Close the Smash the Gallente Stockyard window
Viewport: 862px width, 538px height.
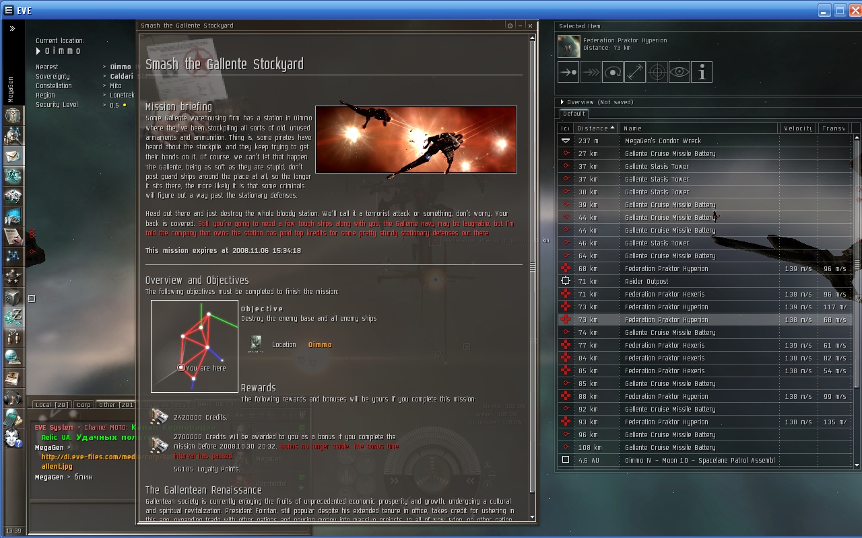click(530, 26)
